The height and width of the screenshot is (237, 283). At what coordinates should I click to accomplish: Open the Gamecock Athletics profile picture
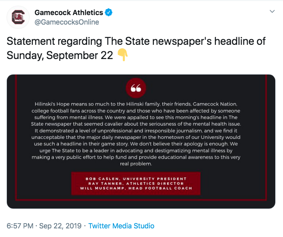[x=18, y=17]
